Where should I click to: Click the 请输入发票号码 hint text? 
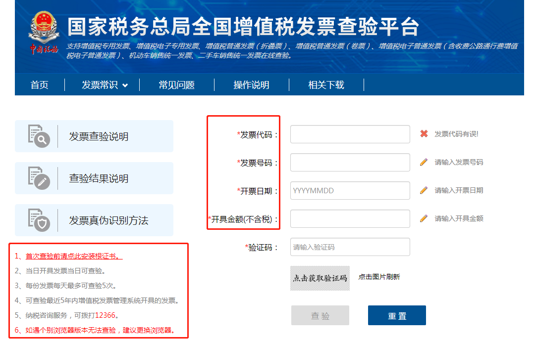click(459, 162)
